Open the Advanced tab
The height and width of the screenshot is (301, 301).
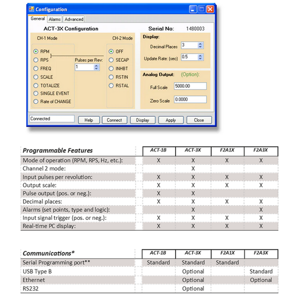pos(74,19)
